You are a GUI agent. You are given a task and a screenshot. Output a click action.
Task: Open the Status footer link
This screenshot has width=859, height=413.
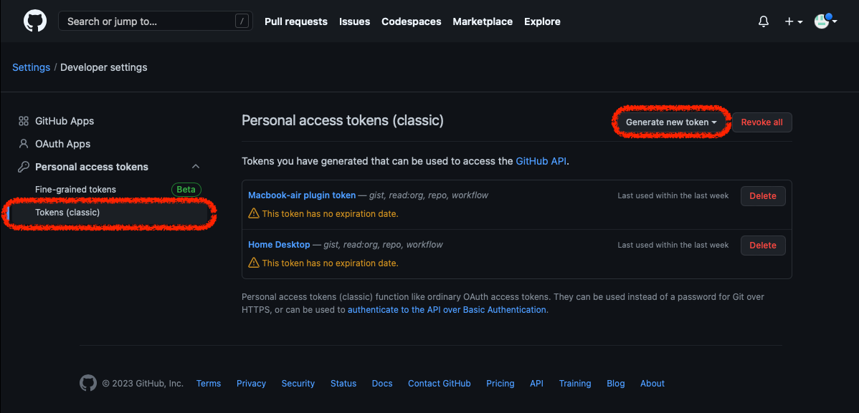(343, 384)
